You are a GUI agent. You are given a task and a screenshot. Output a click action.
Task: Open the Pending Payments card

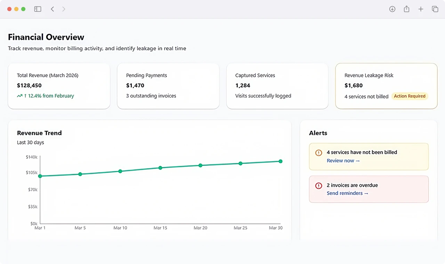coord(168,86)
